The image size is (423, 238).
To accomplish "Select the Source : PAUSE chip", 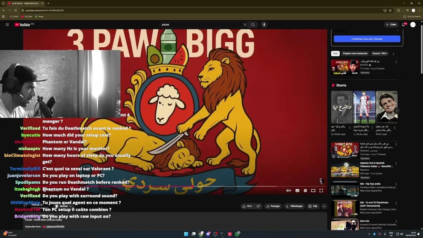I will [380, 54].
